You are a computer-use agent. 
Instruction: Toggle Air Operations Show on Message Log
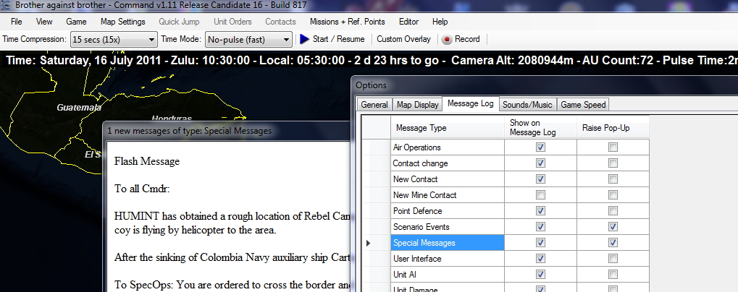point(540,147)
